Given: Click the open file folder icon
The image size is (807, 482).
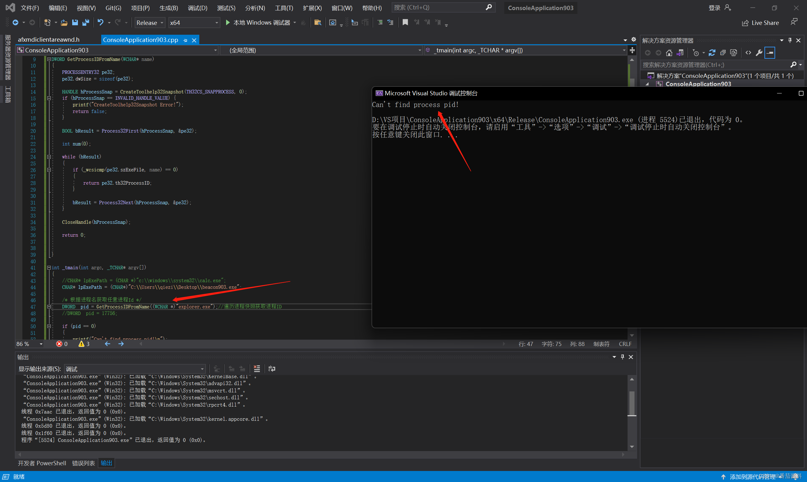Looking at the screenshot, I should coord(64,22).
